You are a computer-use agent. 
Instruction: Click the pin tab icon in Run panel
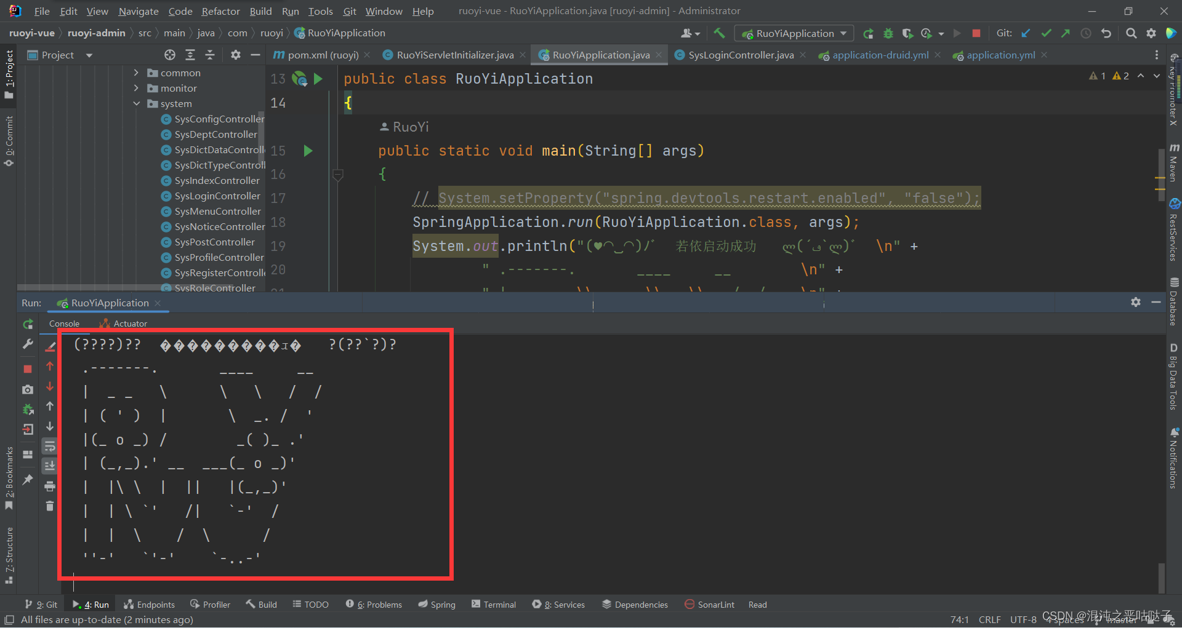click(28, 480)
